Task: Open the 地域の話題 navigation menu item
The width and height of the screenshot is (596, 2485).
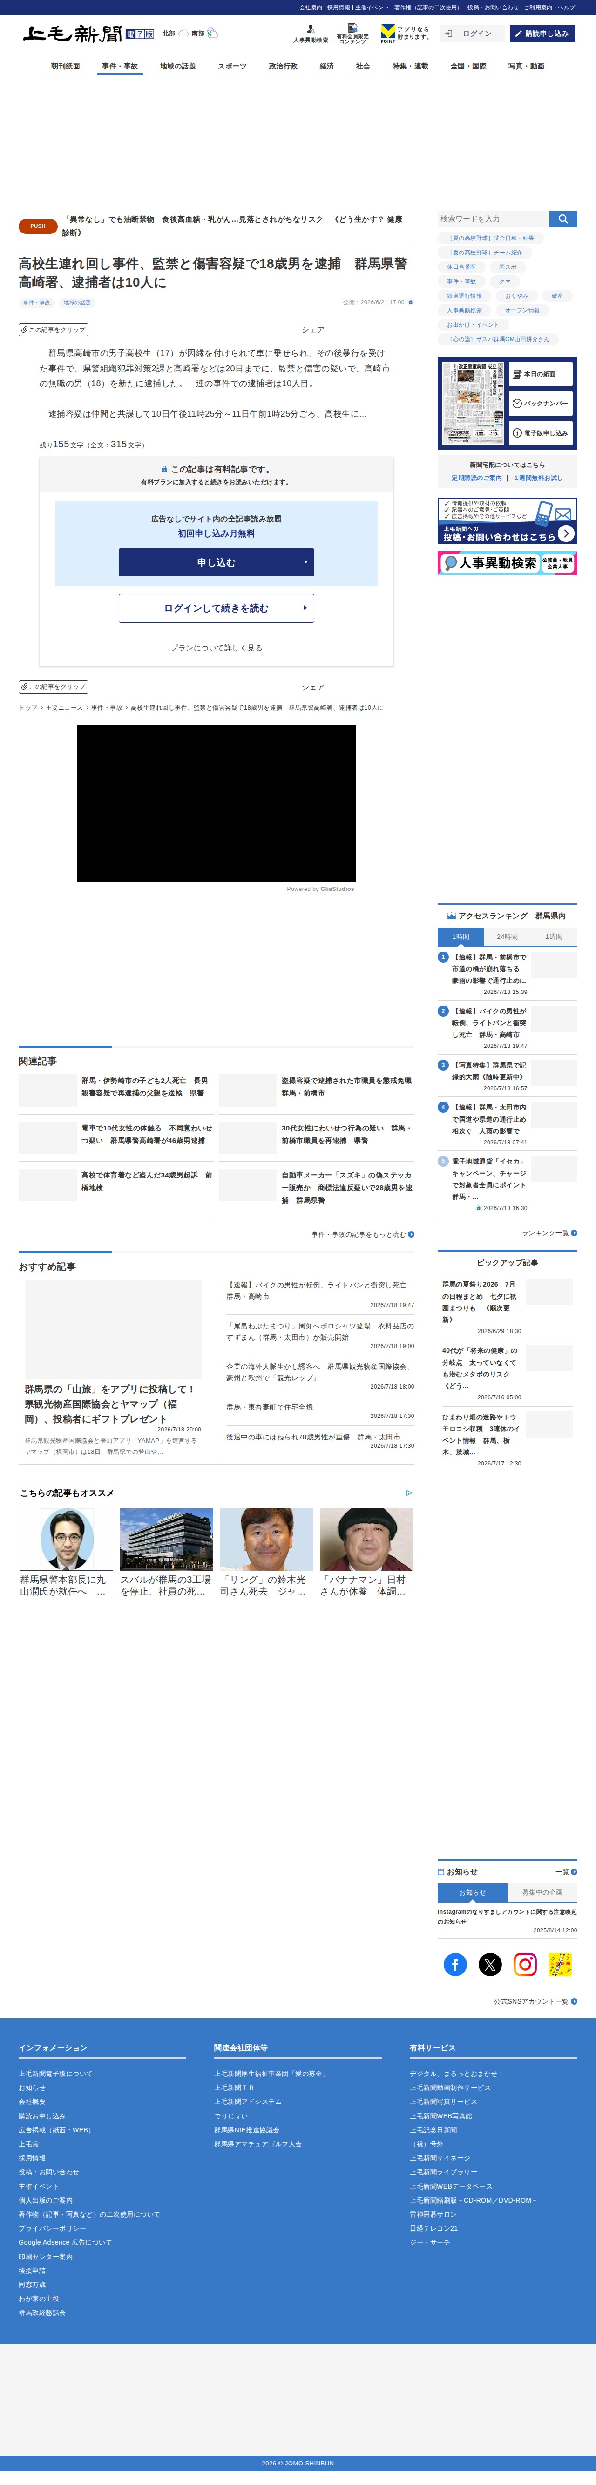Action: click(177, 67)
